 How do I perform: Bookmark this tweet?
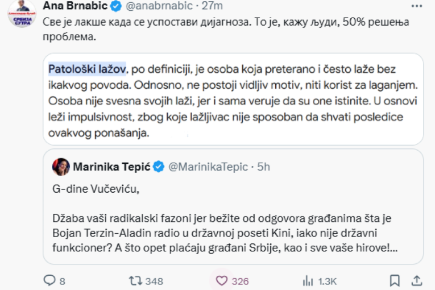tap(395, 280)
